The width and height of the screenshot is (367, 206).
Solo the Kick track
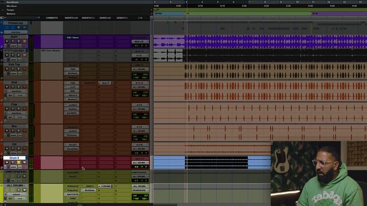[18, 86]
